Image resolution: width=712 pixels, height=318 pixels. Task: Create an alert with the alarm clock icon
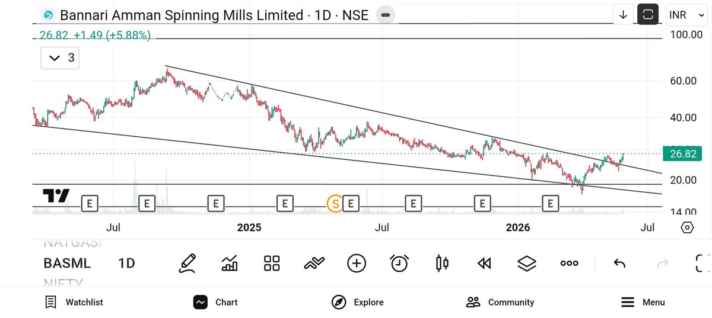click(x=399, y=263)
